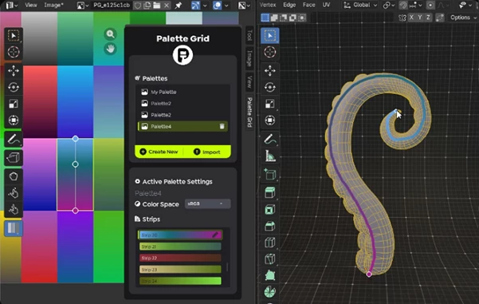Toggle Y axis mirror button

[420, 18]
